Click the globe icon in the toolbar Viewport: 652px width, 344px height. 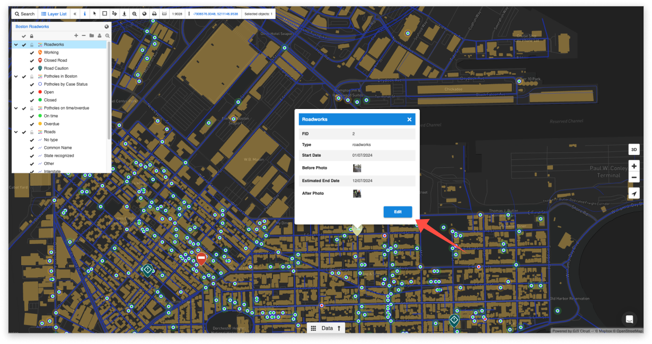click(x=144, y=14)
